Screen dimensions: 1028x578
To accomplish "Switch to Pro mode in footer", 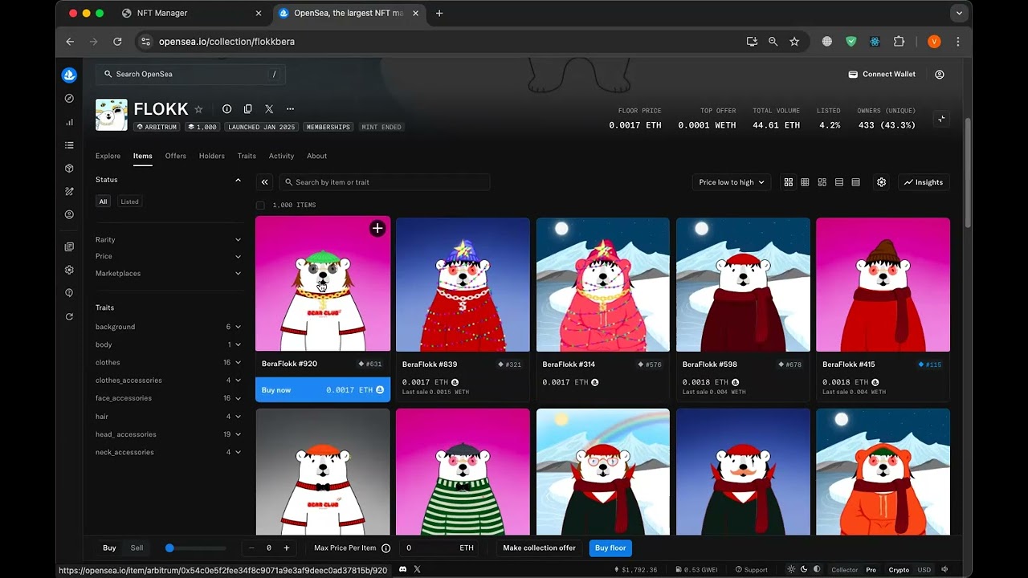I will [871, 570].
